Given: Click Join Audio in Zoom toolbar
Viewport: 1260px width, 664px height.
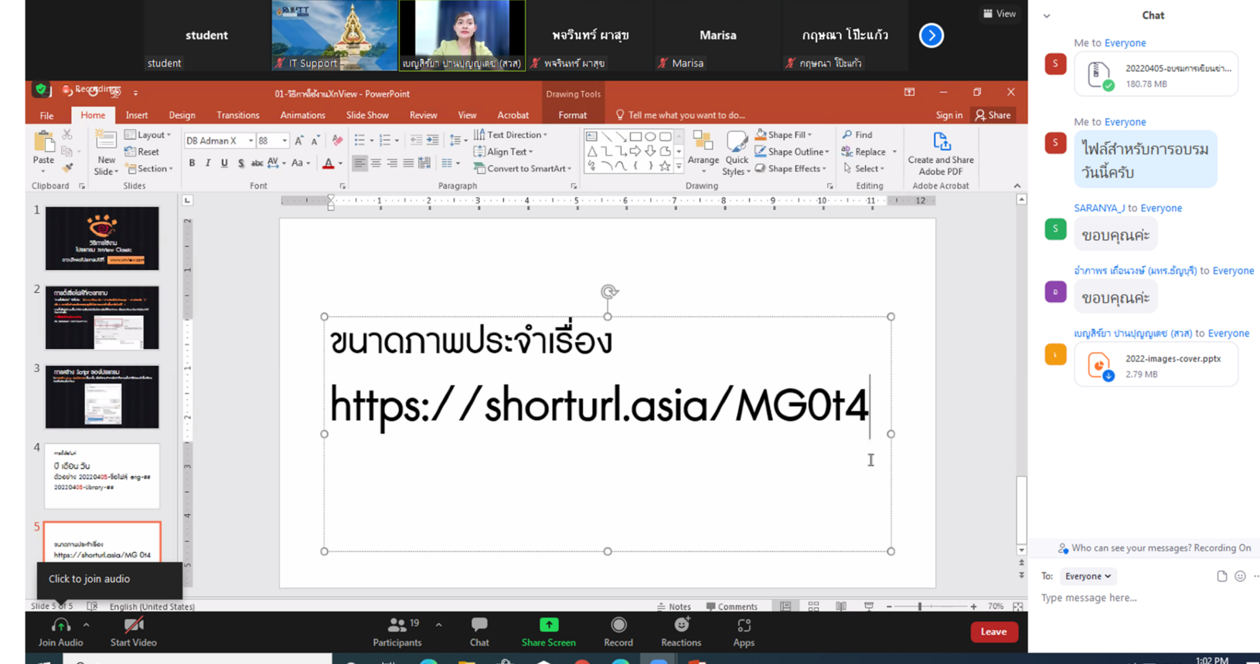Looking at the screenshot, I should click(x=60, y=632).
